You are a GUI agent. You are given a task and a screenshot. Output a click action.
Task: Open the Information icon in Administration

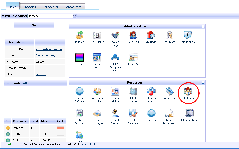[188, 35]
